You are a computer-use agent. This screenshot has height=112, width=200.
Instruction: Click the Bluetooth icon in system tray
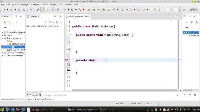pyautogui.click(x=181, y=110)
